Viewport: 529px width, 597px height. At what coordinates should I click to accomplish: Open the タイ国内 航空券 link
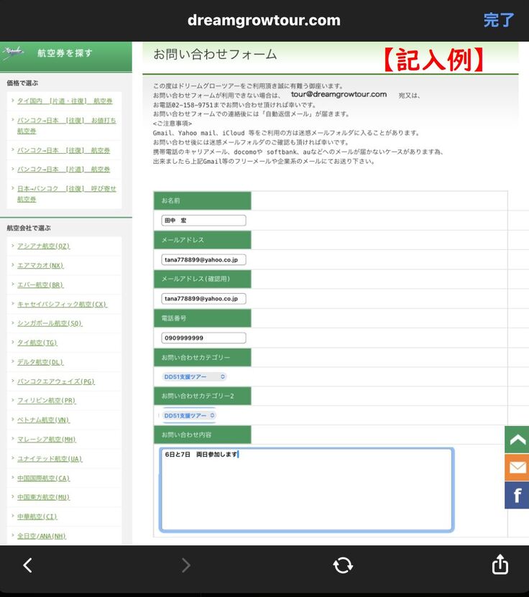(65, 101)
